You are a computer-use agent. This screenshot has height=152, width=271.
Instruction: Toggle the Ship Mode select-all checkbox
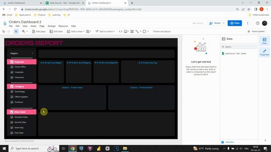pyautogui.click(x=12, y=112)
